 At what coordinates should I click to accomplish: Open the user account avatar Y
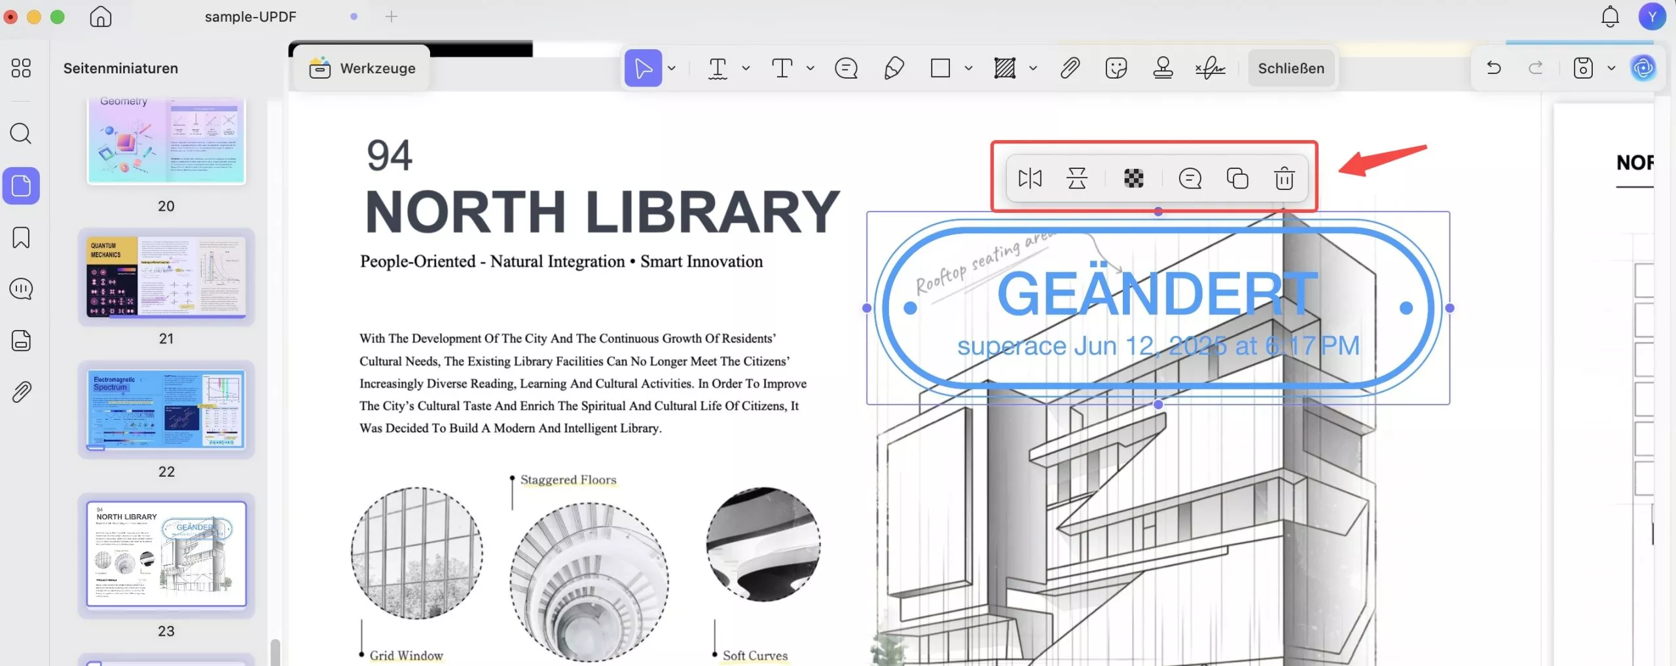(1652, 16)
